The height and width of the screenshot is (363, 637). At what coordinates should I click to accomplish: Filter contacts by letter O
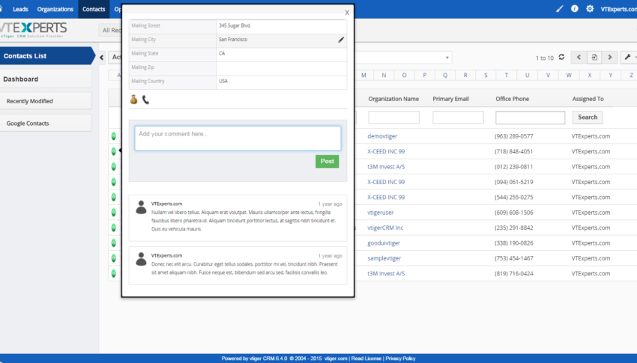404,75
